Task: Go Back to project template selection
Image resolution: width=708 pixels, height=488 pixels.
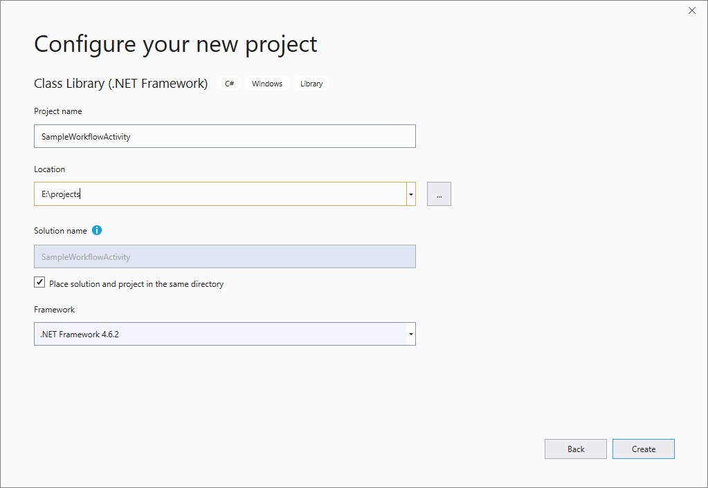Action: (575, 449)
